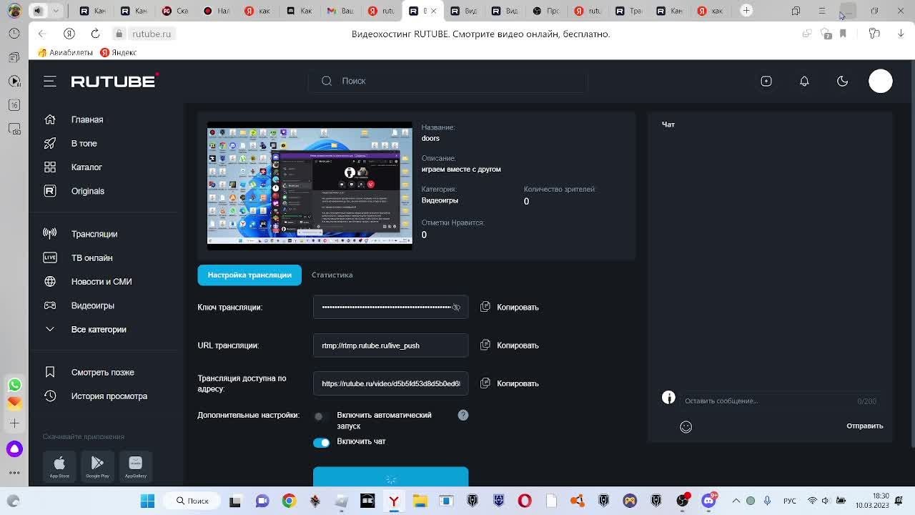Switch theme with the moon icon
915x515 pixels.
click(x=842, y=82)
